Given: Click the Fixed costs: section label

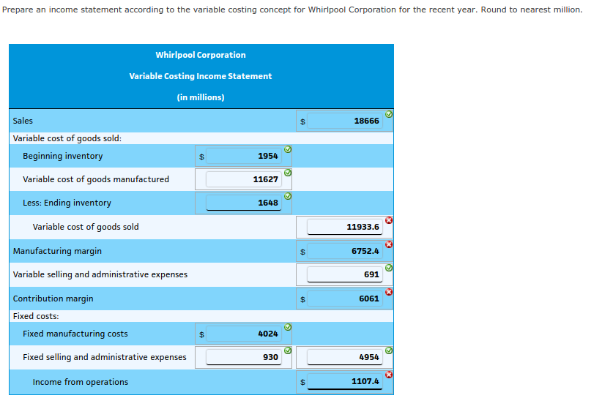Looking at the screenshot, I should [36, 316].
